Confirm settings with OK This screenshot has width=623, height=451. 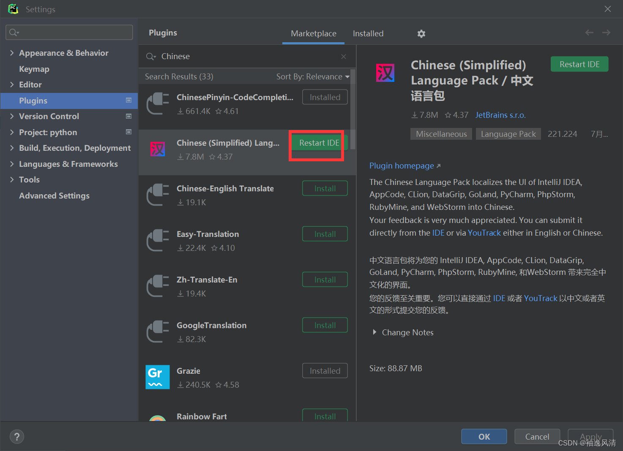tap(484, 437)
